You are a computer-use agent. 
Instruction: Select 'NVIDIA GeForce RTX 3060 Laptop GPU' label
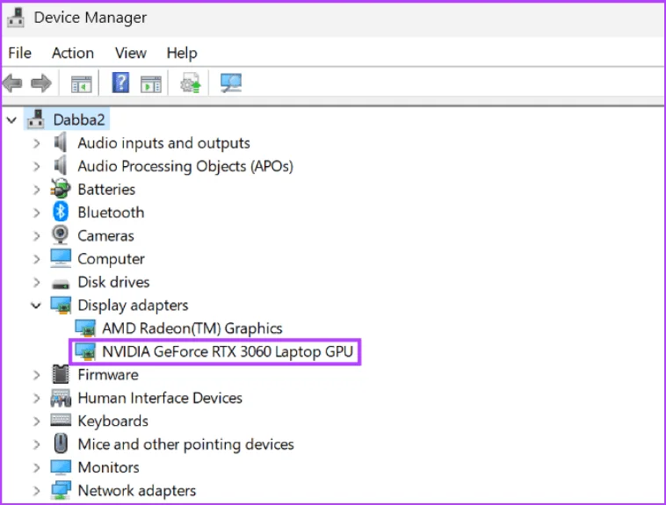tap(228, 351)
